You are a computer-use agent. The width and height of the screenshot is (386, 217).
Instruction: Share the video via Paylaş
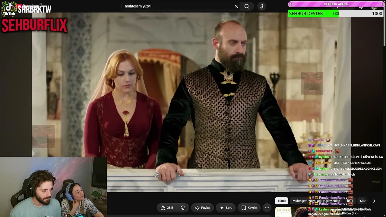click(x=202, y=208)
